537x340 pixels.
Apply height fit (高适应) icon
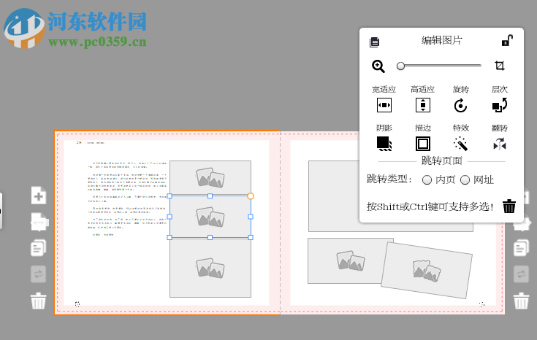[422, 105]
